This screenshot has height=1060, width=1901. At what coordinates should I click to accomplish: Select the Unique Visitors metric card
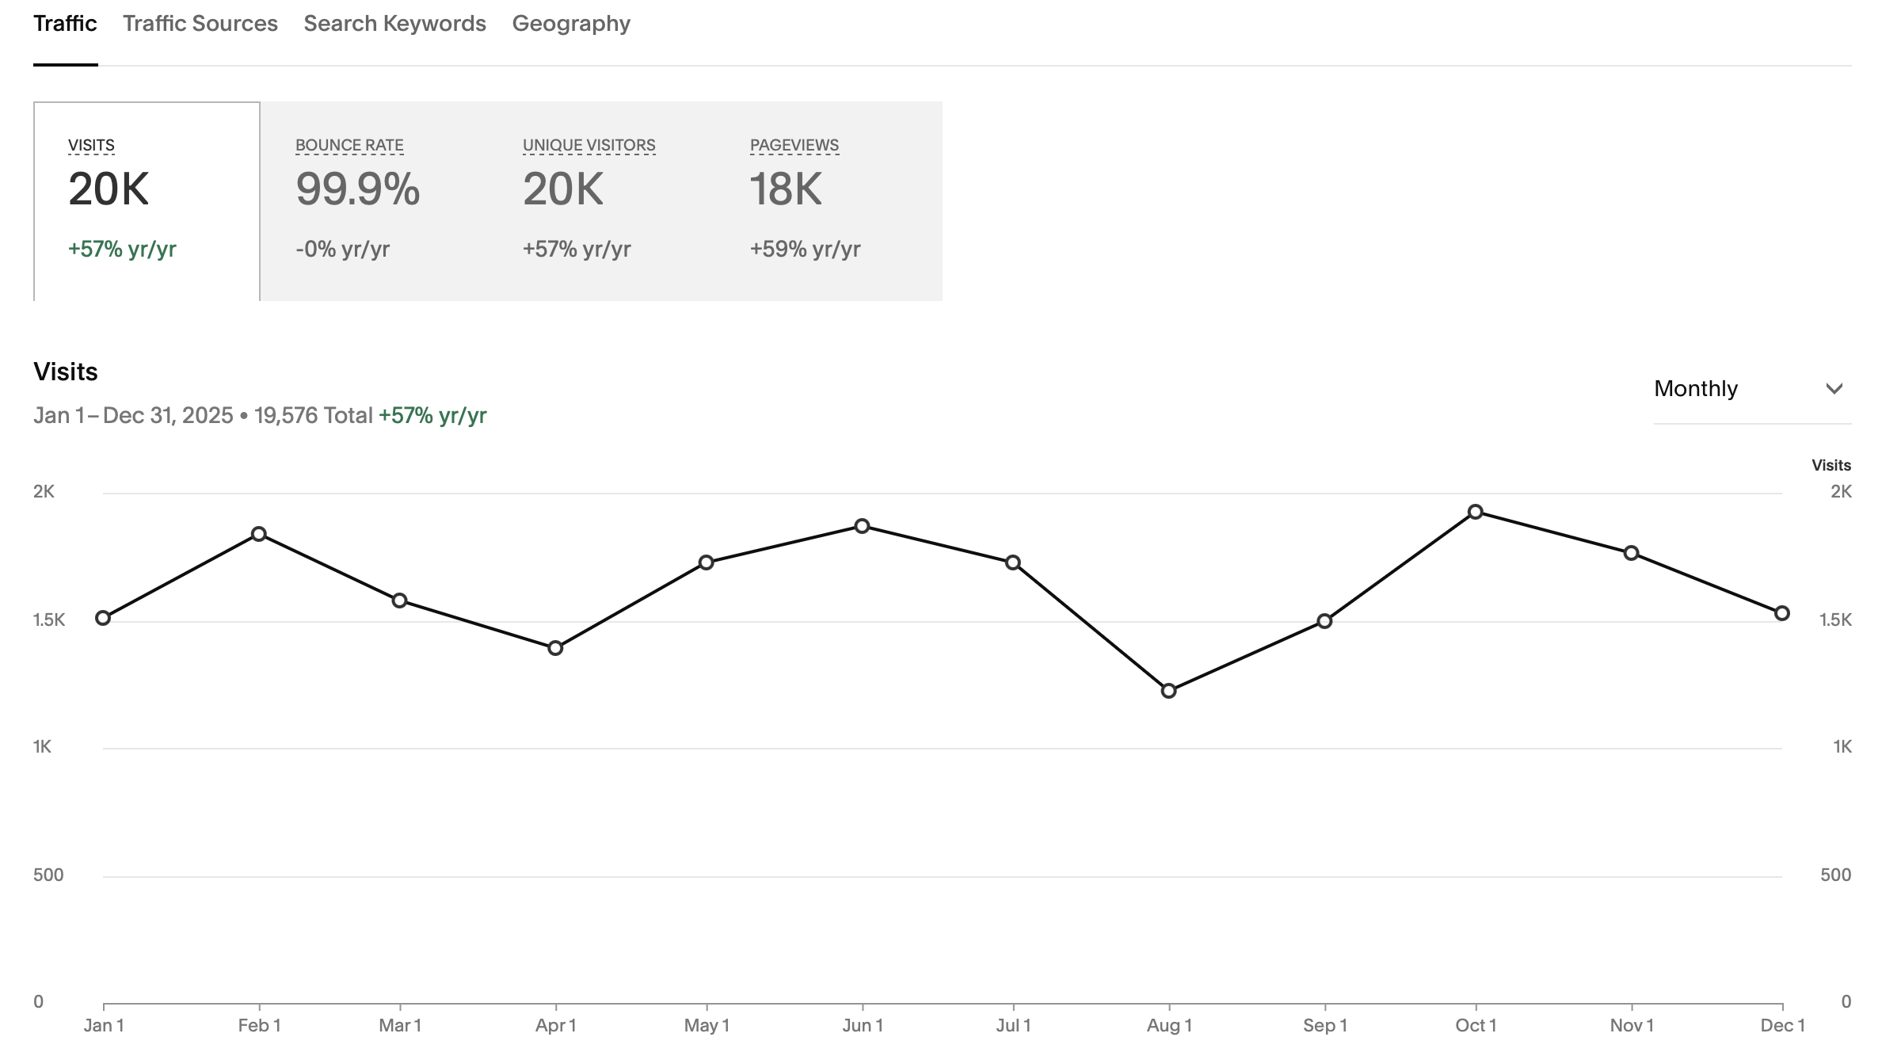click(602, 200)
